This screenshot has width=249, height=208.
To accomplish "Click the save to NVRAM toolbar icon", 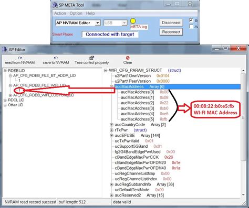I will [56, 58].
